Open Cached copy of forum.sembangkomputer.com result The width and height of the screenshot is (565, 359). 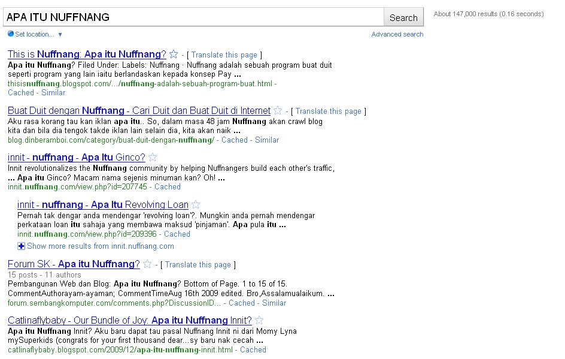pos(241,303)
